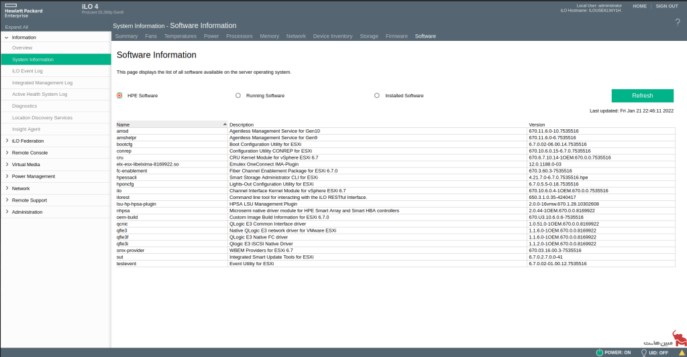687x357 pixels.
Task: Switch to the Network tab
Action: click(x=296, y=36)
